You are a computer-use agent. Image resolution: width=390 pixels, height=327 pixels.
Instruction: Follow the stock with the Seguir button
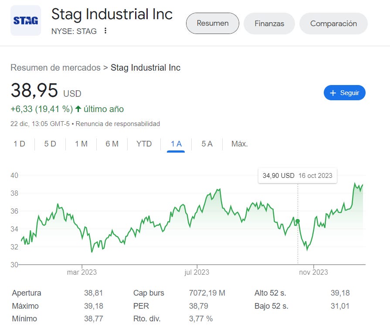click(345, 93)
